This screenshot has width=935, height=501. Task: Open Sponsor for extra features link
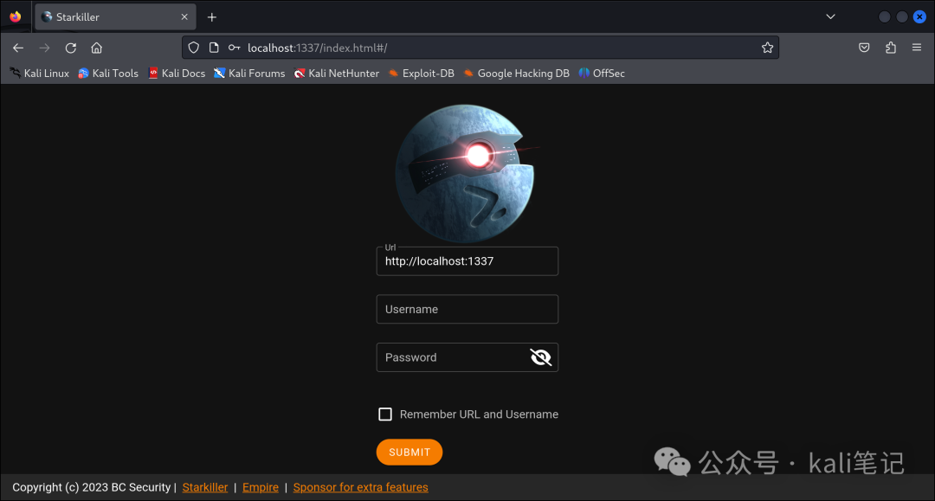coord(361,487)
